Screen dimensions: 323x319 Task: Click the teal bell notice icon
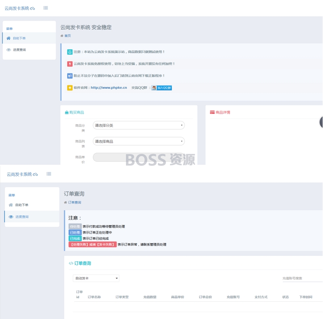pyautogui.click(x=70, y=52)
